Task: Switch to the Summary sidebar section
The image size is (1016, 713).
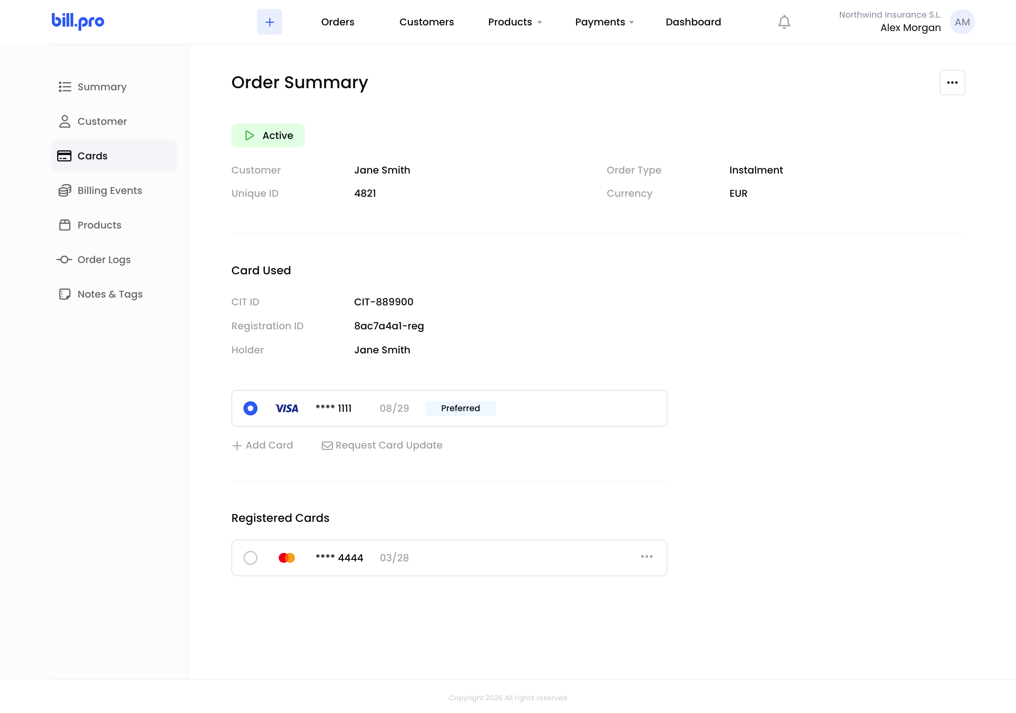Action: 114,87
